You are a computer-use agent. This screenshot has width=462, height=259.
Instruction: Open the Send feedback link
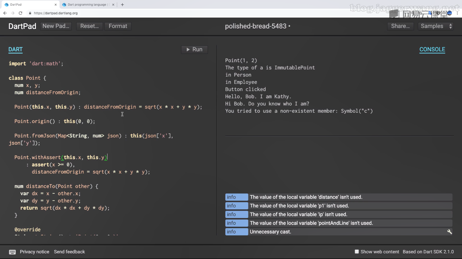pyautogui.click(x=69, y=252)
